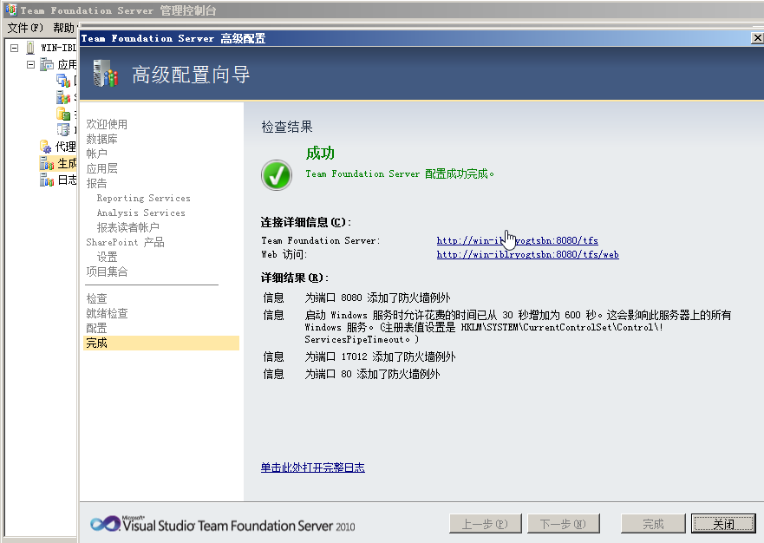Open the Web 访问 tfs/web link
Image resolution: width=764 pixels, height=543 pixels.
coord(527,254)
